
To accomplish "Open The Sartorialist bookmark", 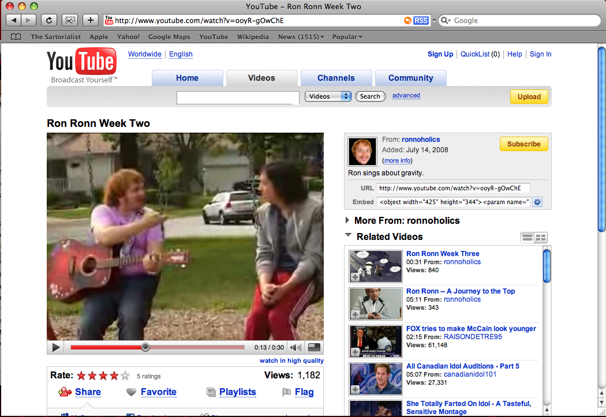I will tap(55, 37).
